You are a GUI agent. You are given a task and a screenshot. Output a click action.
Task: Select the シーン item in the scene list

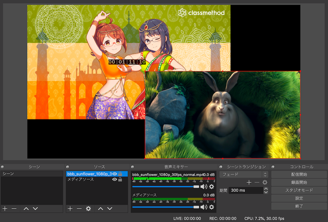tap(32, 174)
